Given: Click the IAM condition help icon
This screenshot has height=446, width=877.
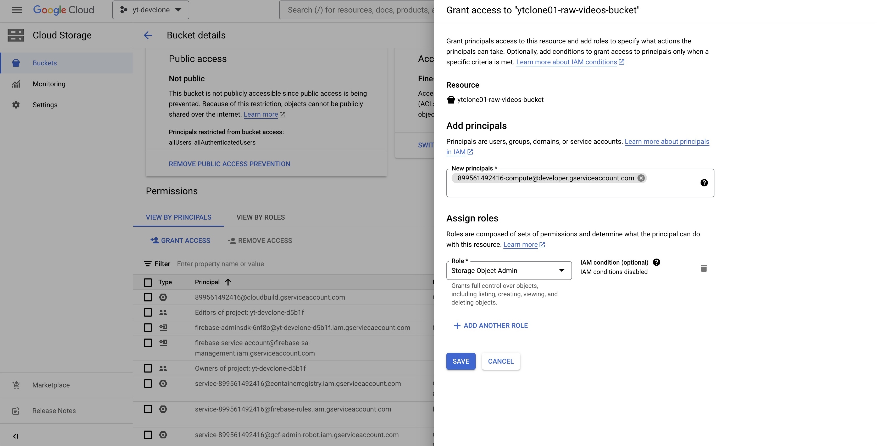Looking at the screenshot, I should [x=656, y=262].
